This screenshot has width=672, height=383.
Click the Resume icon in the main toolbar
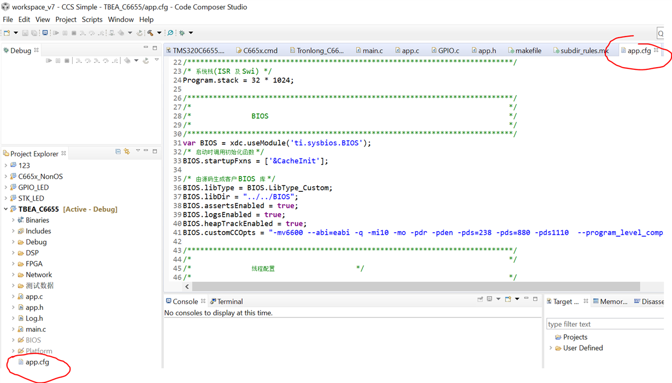(x=56, y=33)
